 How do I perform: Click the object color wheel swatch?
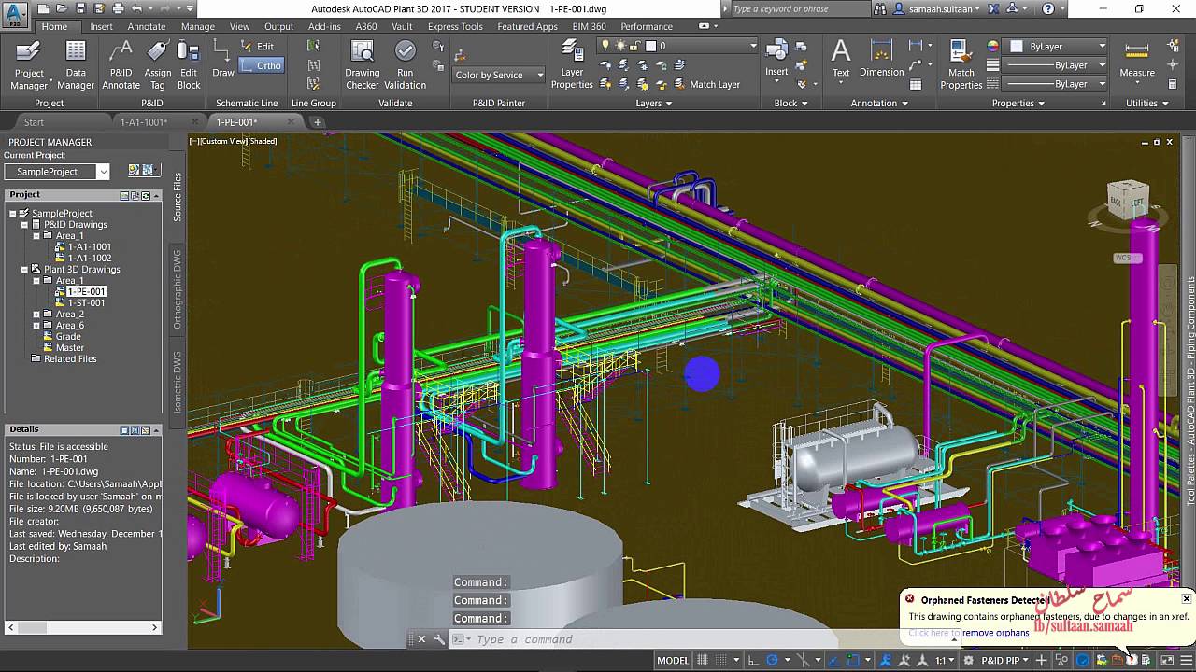point(991,46)
